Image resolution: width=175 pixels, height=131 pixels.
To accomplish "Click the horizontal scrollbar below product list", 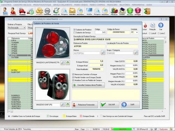I will point(86,111).
